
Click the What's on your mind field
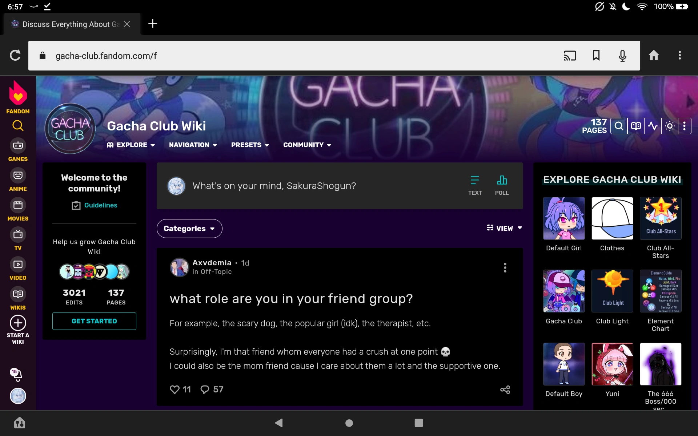tap(274, 186)
